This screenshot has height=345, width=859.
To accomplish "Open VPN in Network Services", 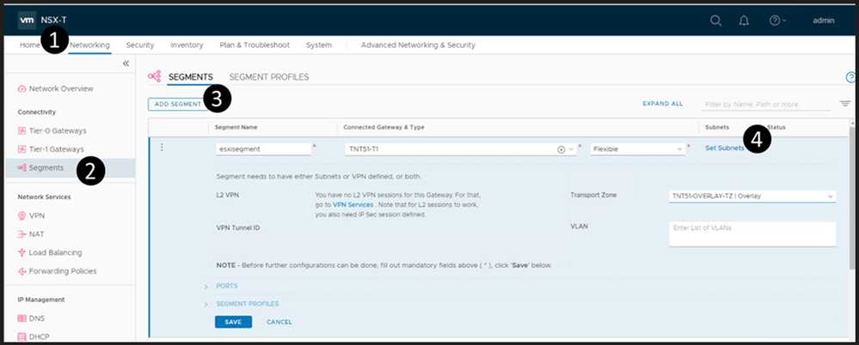I will click(x=37, y=215).
